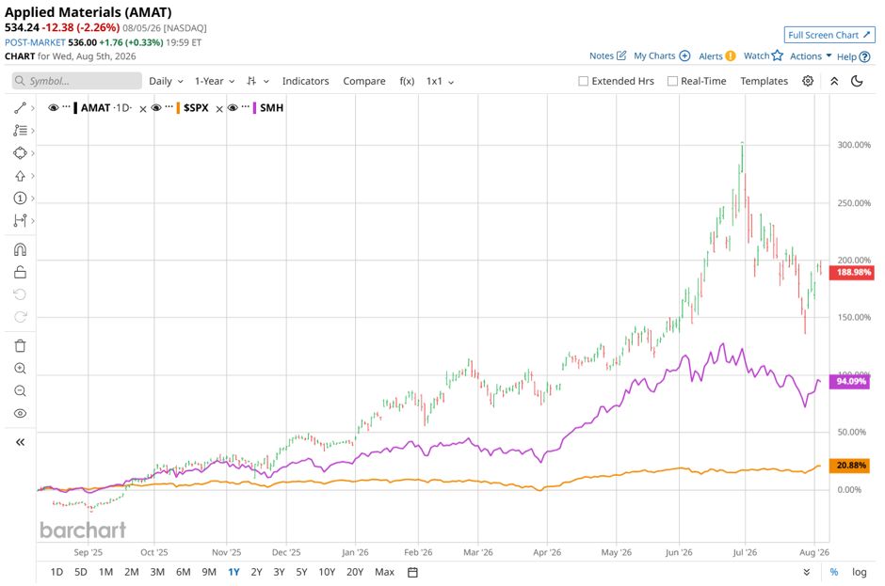Image resolution: width=885 pixels, height=586 pixels.
Task: Open the f(x) expressions menu
Action: tap(407, 81)
